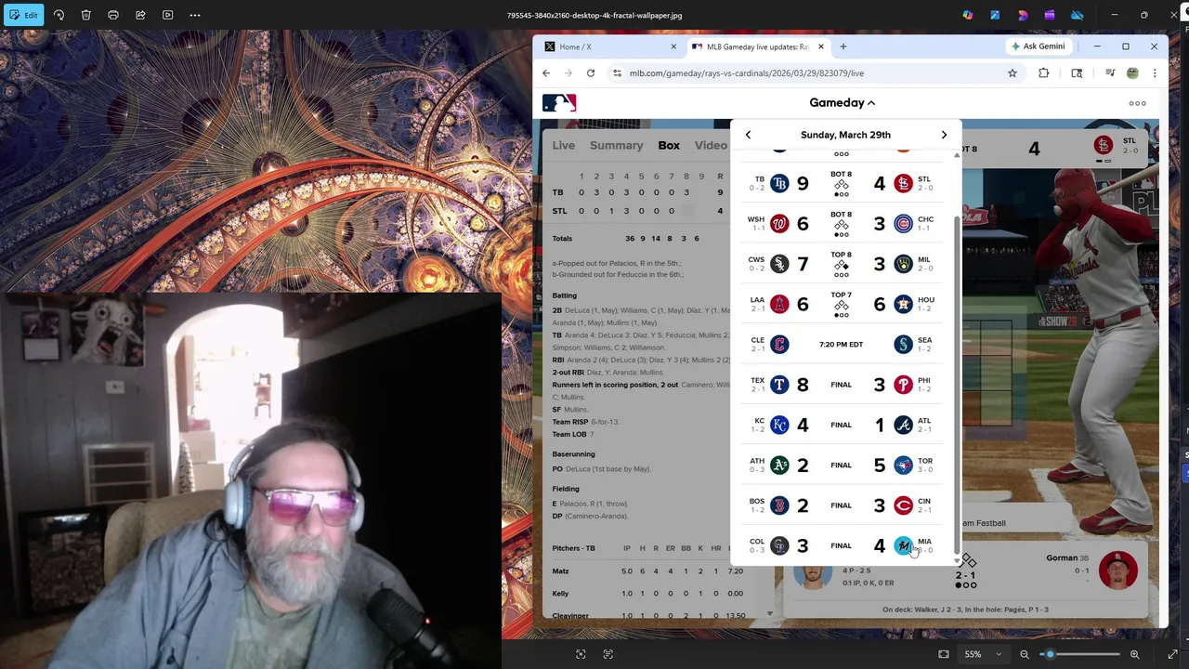Close the MLB Gameday tab
Screen dimensions: 1189x669
821,46
